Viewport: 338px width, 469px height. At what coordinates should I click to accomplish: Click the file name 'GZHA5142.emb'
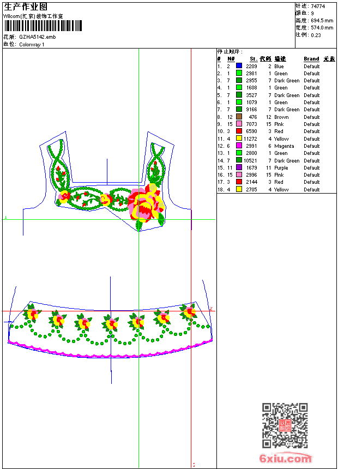point(38,37)
